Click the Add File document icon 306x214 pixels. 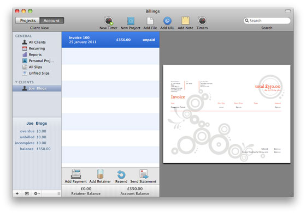[x=150, y=21]
